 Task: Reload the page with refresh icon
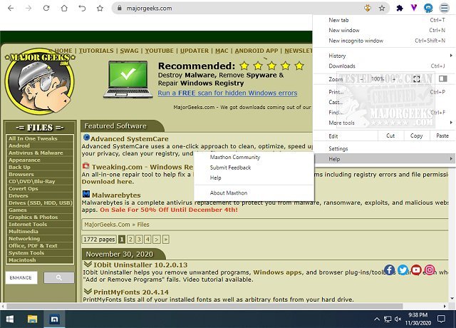click(x=46, y=8)
